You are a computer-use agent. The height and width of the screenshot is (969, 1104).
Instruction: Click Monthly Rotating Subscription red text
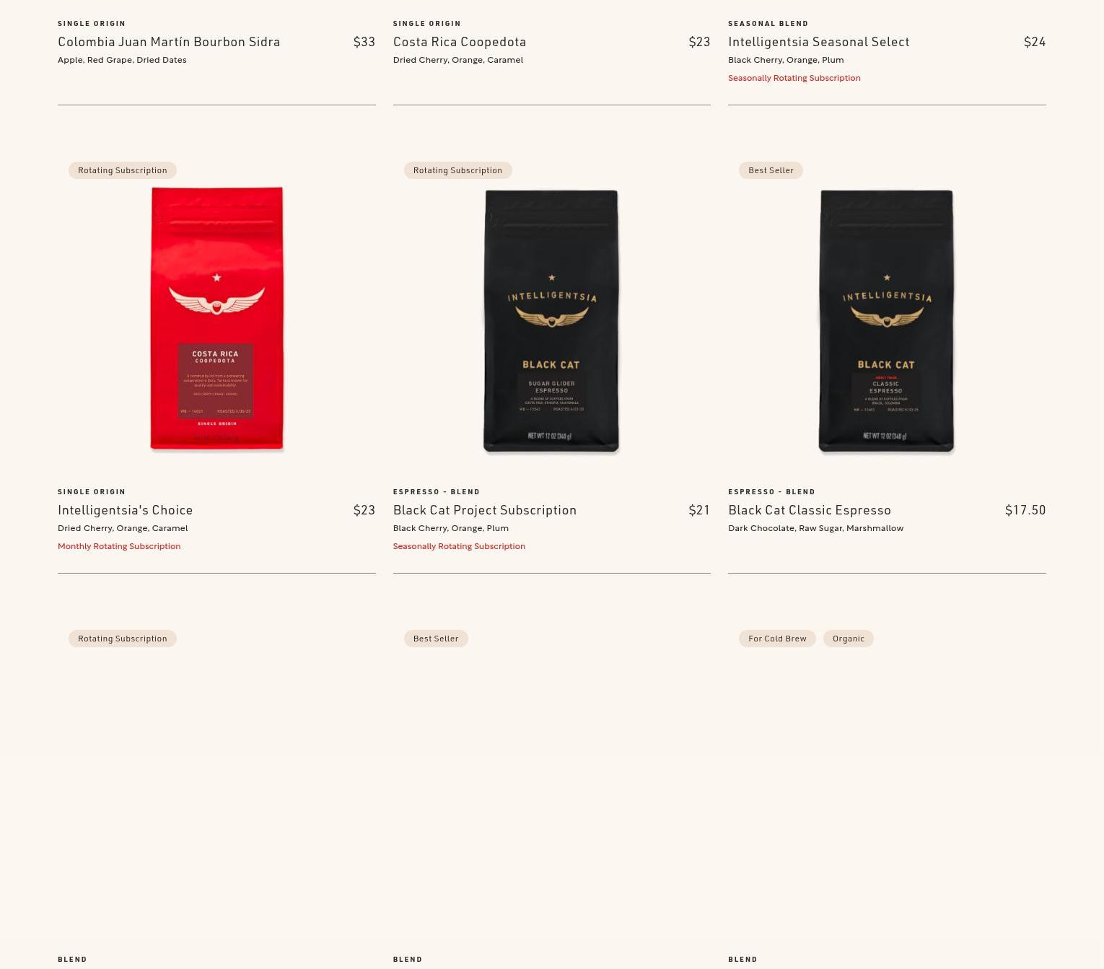119,546
